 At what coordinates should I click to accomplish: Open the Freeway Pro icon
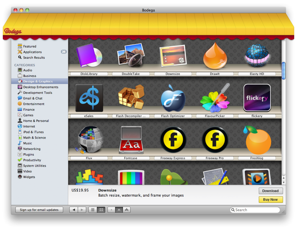(215, 139)
